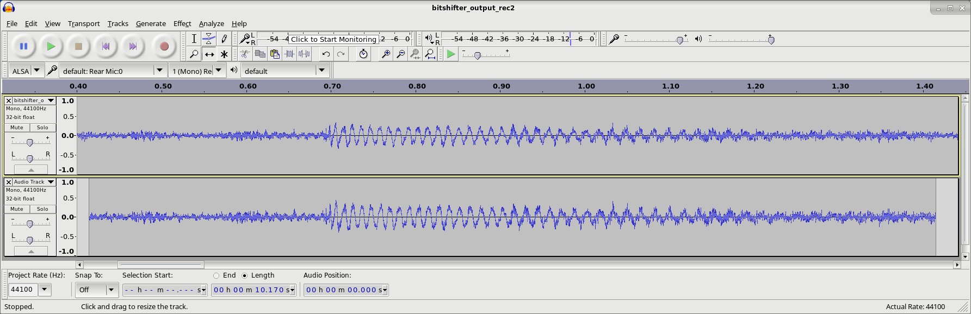Undo the last action

(326, 54)
